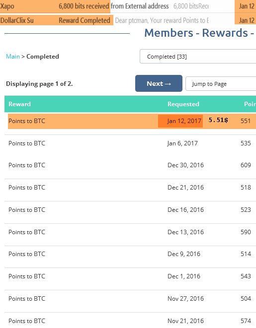
Task: Open the Completed [33] dropdown
Action: click(x=198, y=57)
